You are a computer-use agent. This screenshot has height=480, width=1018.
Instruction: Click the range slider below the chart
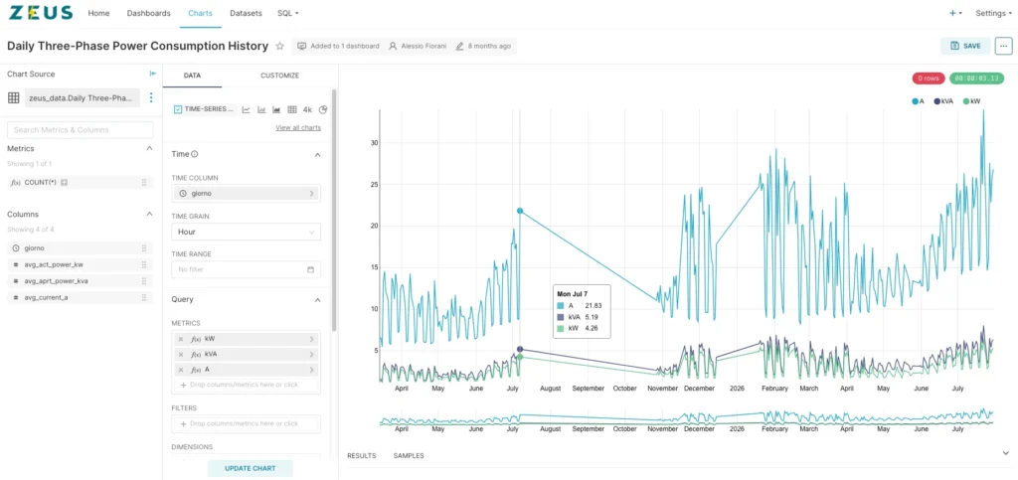(x=686, y=417)
